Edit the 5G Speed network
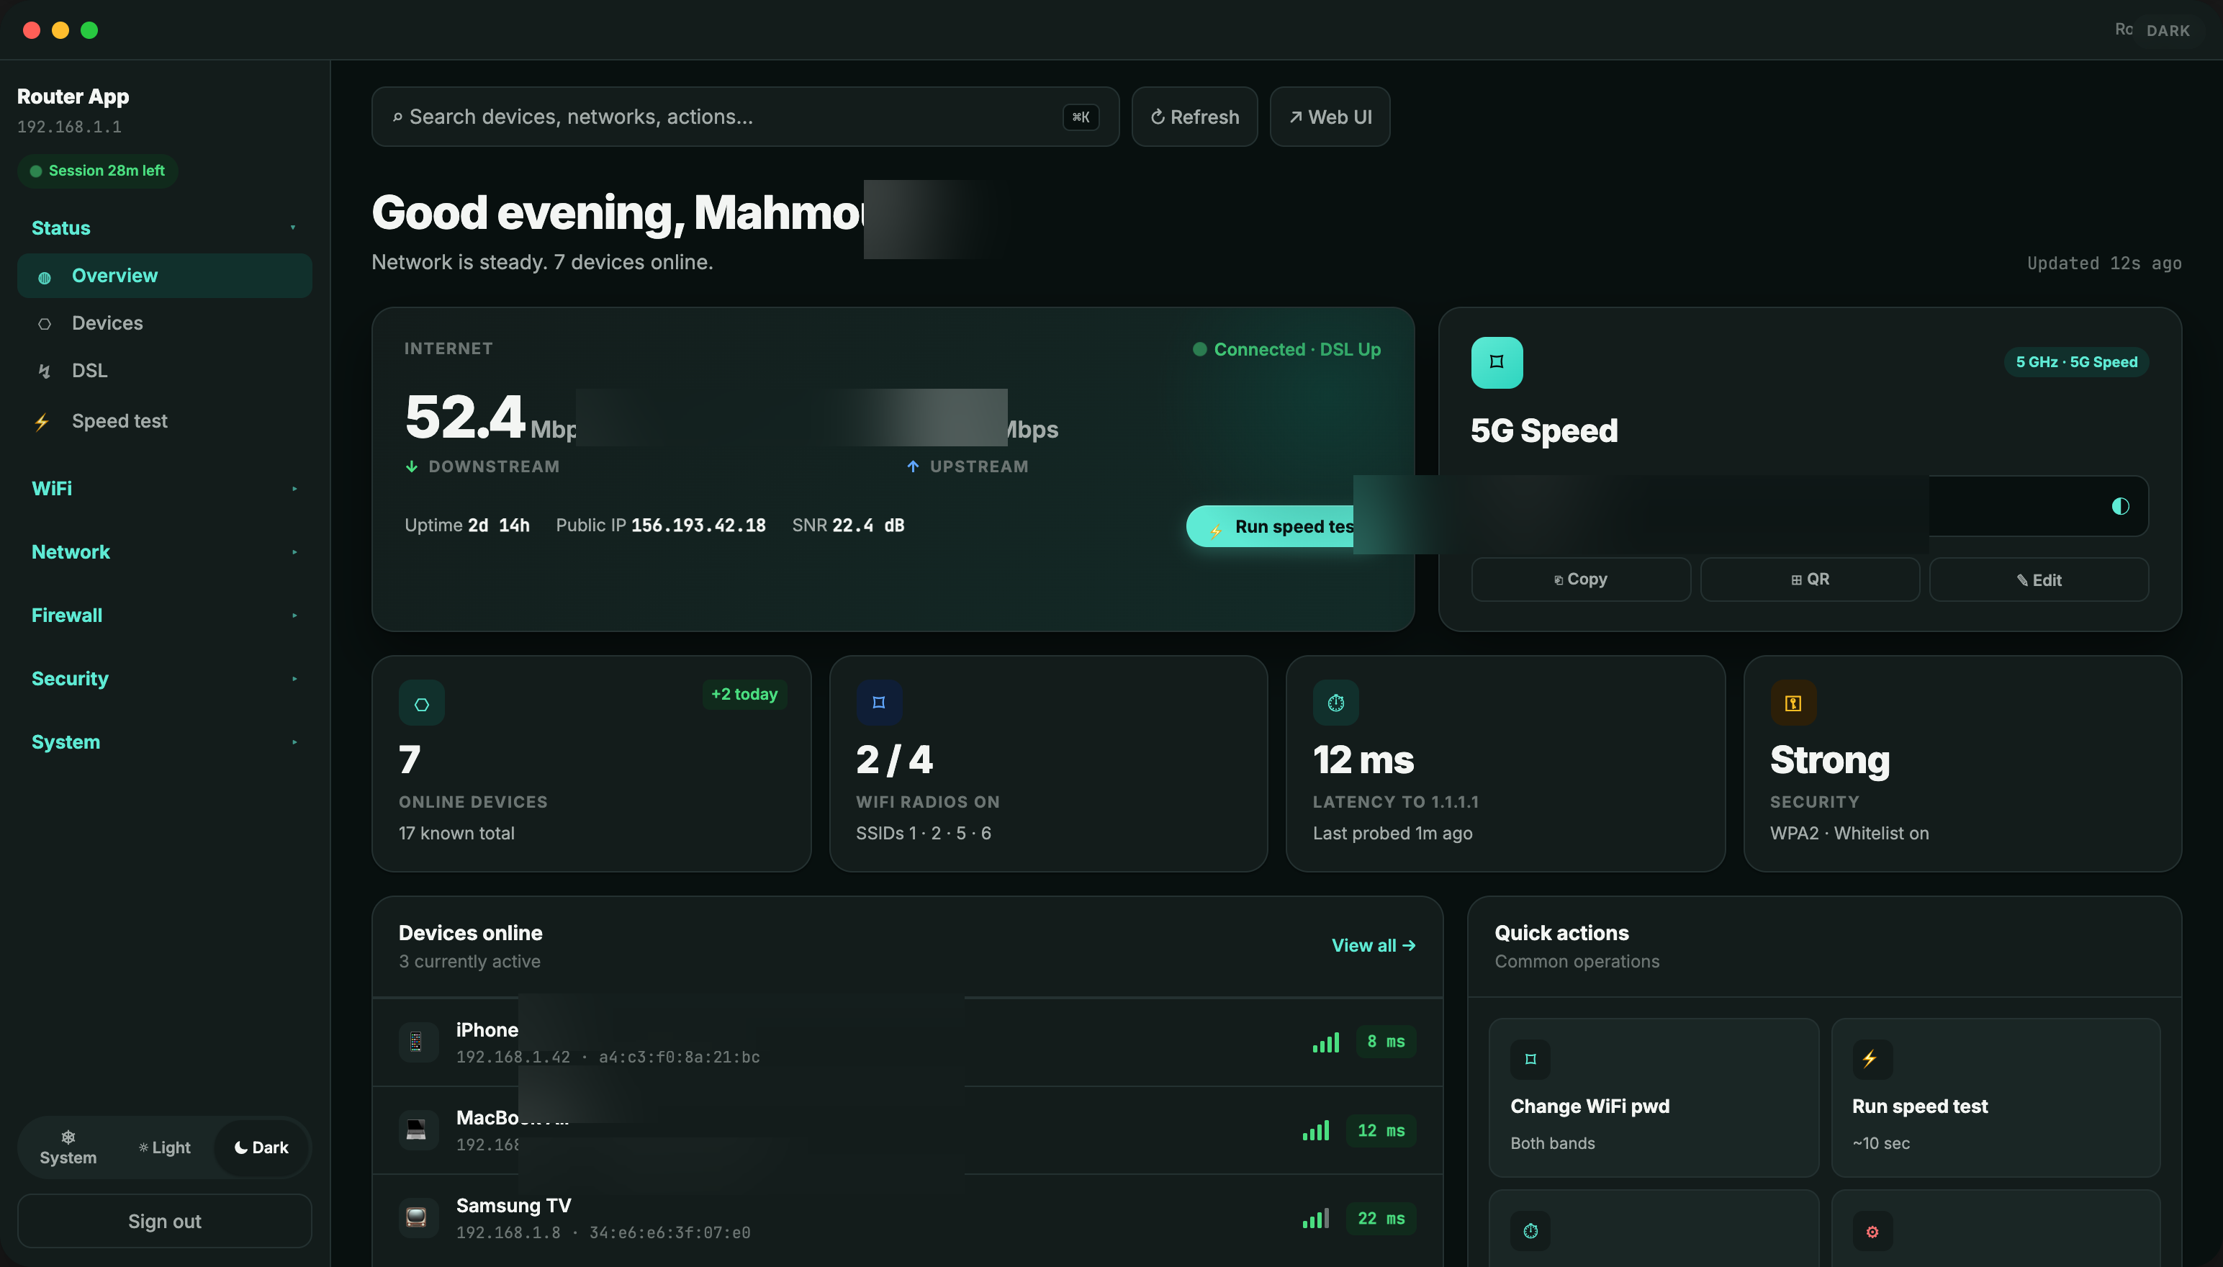The image size is (2223, 1267). point(2039,580)
